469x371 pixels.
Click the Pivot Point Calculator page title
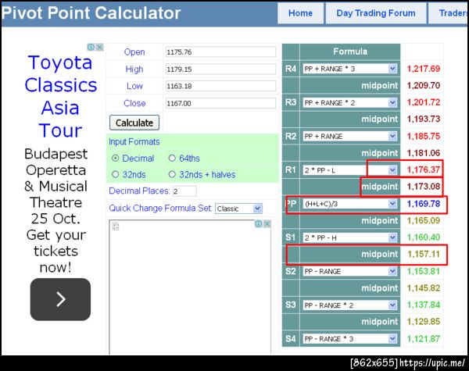tap(91, 13)
